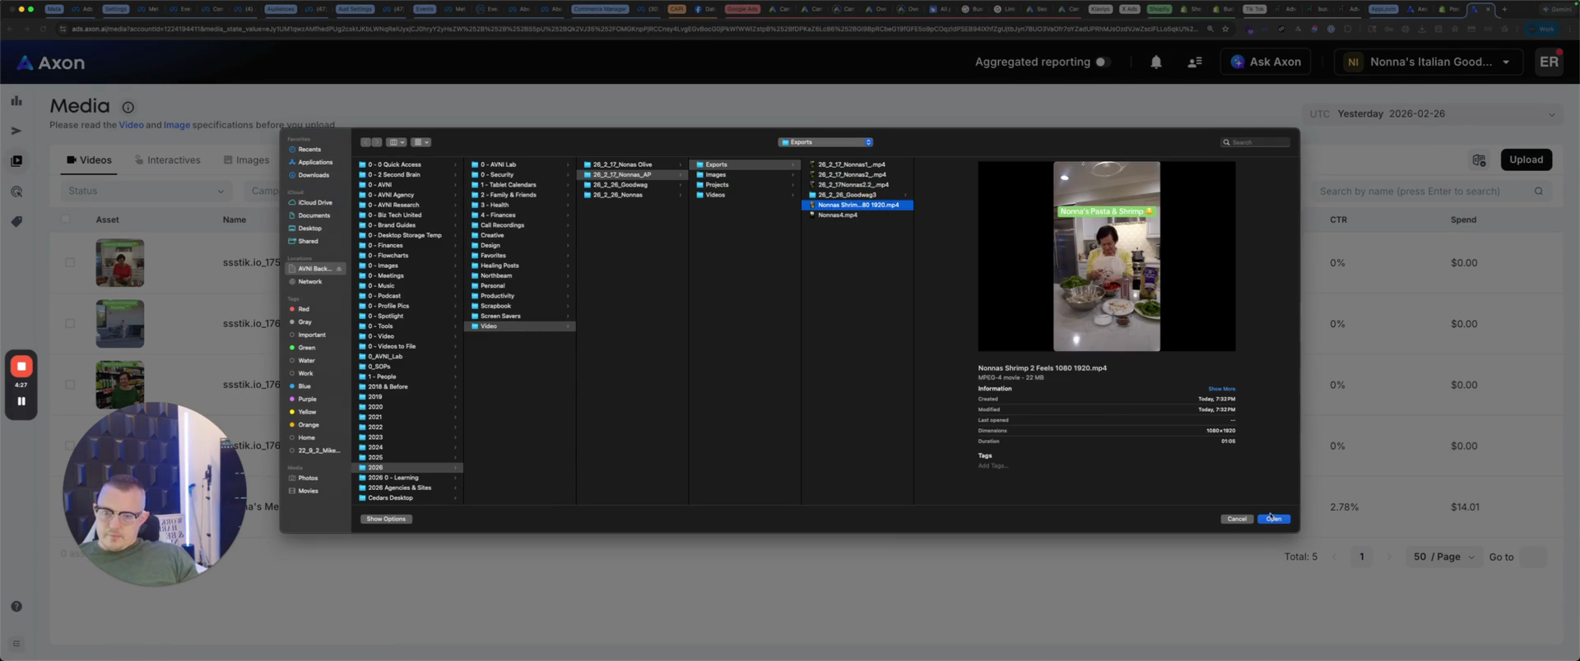
Task: Go back using the file dialog's back arrow
Action: (365, 142)
